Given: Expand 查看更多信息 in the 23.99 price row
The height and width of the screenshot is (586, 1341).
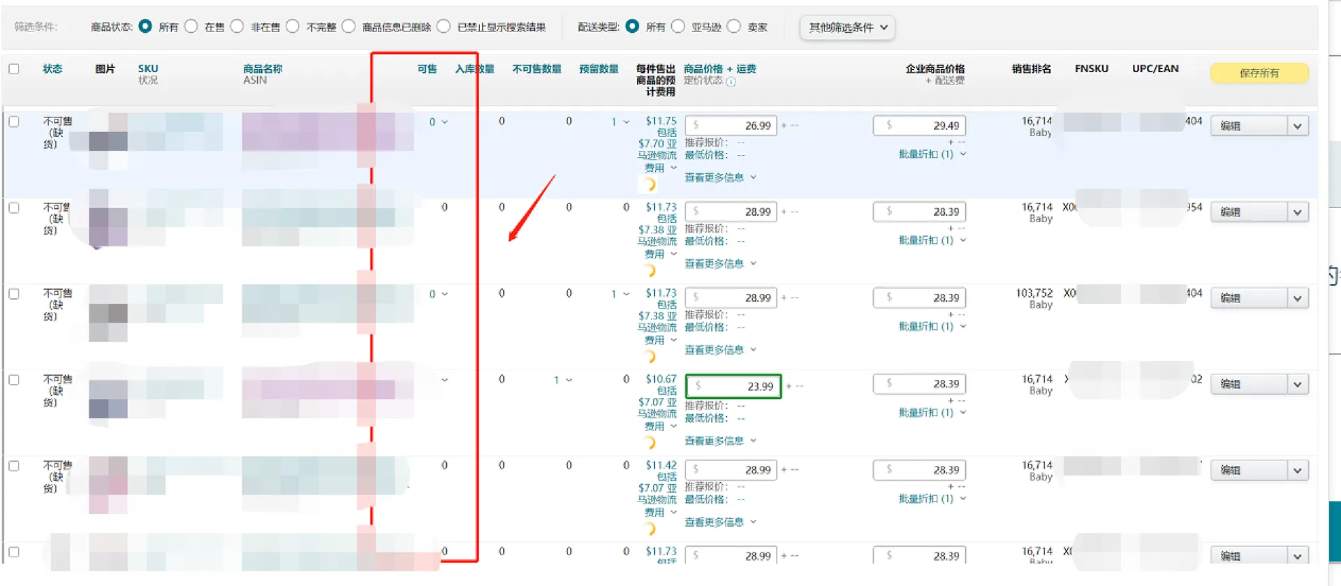Looking at the screenshot, I should (720, 441).
